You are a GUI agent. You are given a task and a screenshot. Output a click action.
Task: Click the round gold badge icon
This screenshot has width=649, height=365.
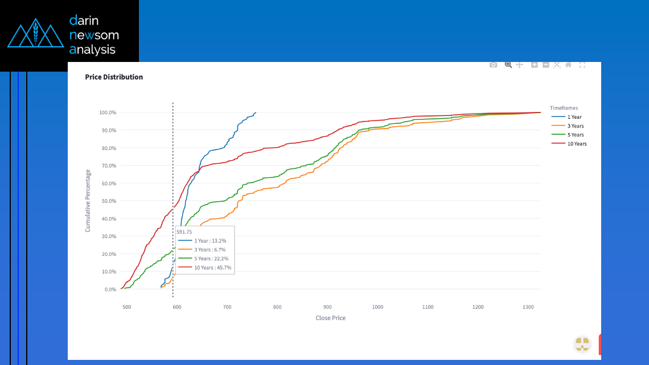[582, 343]
